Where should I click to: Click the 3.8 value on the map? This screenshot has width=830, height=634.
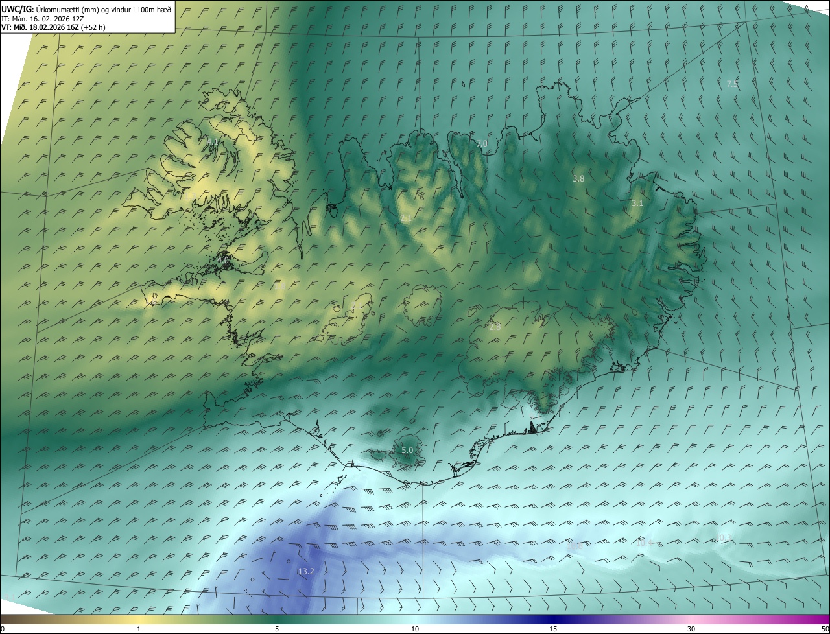(578, 178)
